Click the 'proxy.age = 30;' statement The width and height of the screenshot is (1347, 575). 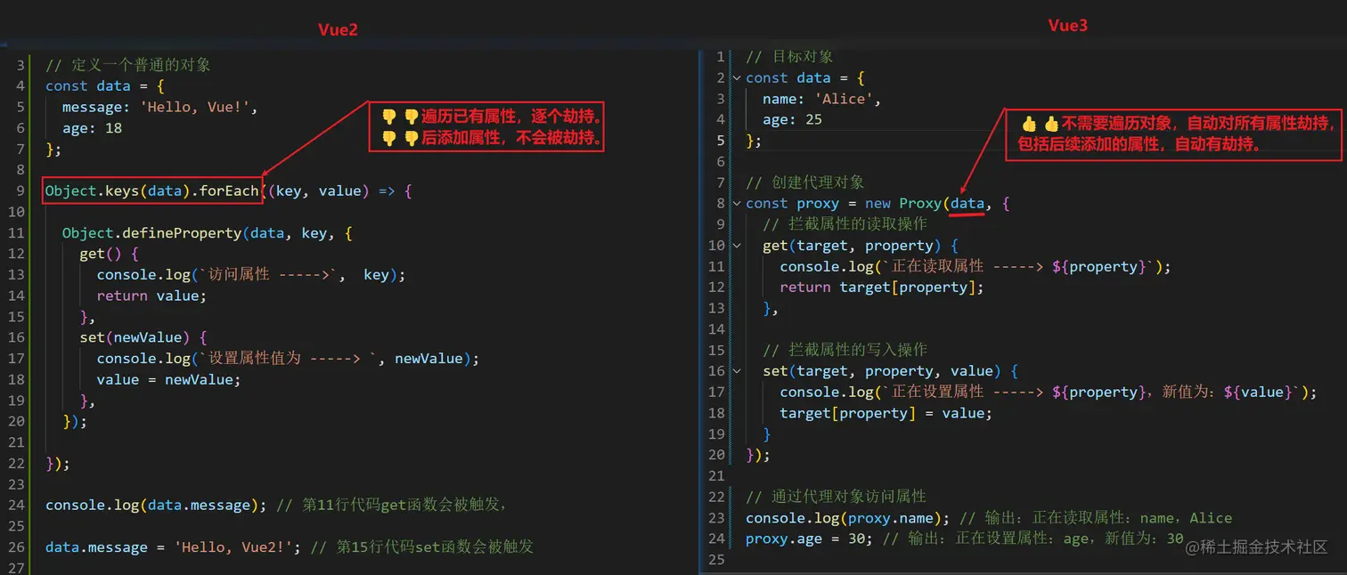809,539
